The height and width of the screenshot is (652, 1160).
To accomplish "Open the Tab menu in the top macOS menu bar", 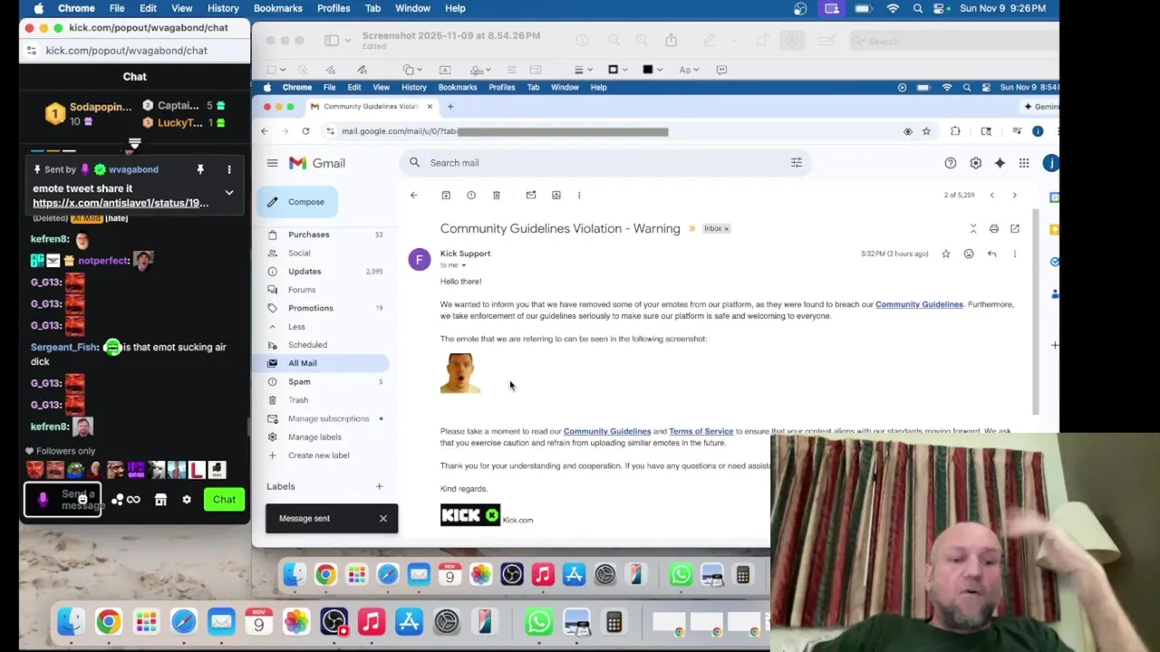I will (372, 8).
